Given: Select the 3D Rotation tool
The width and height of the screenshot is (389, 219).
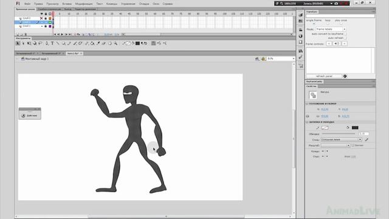Looking at the screenshot, I should [35, 43].
